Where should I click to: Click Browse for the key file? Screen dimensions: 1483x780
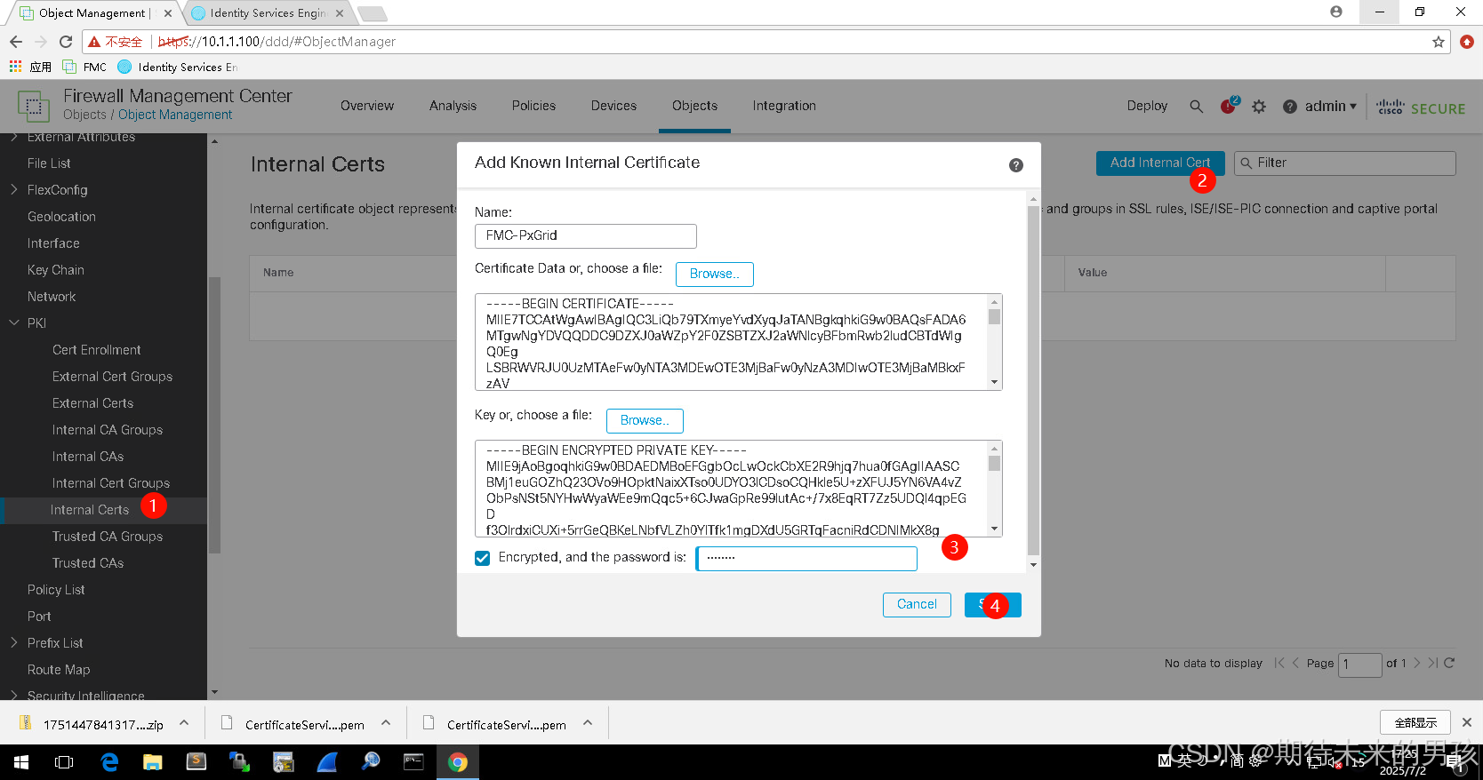coord(645,421)
